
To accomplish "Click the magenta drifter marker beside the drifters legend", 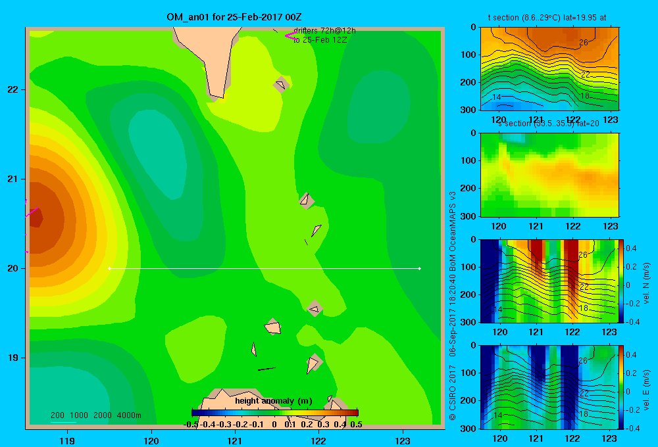I will [x=290, y=35].
